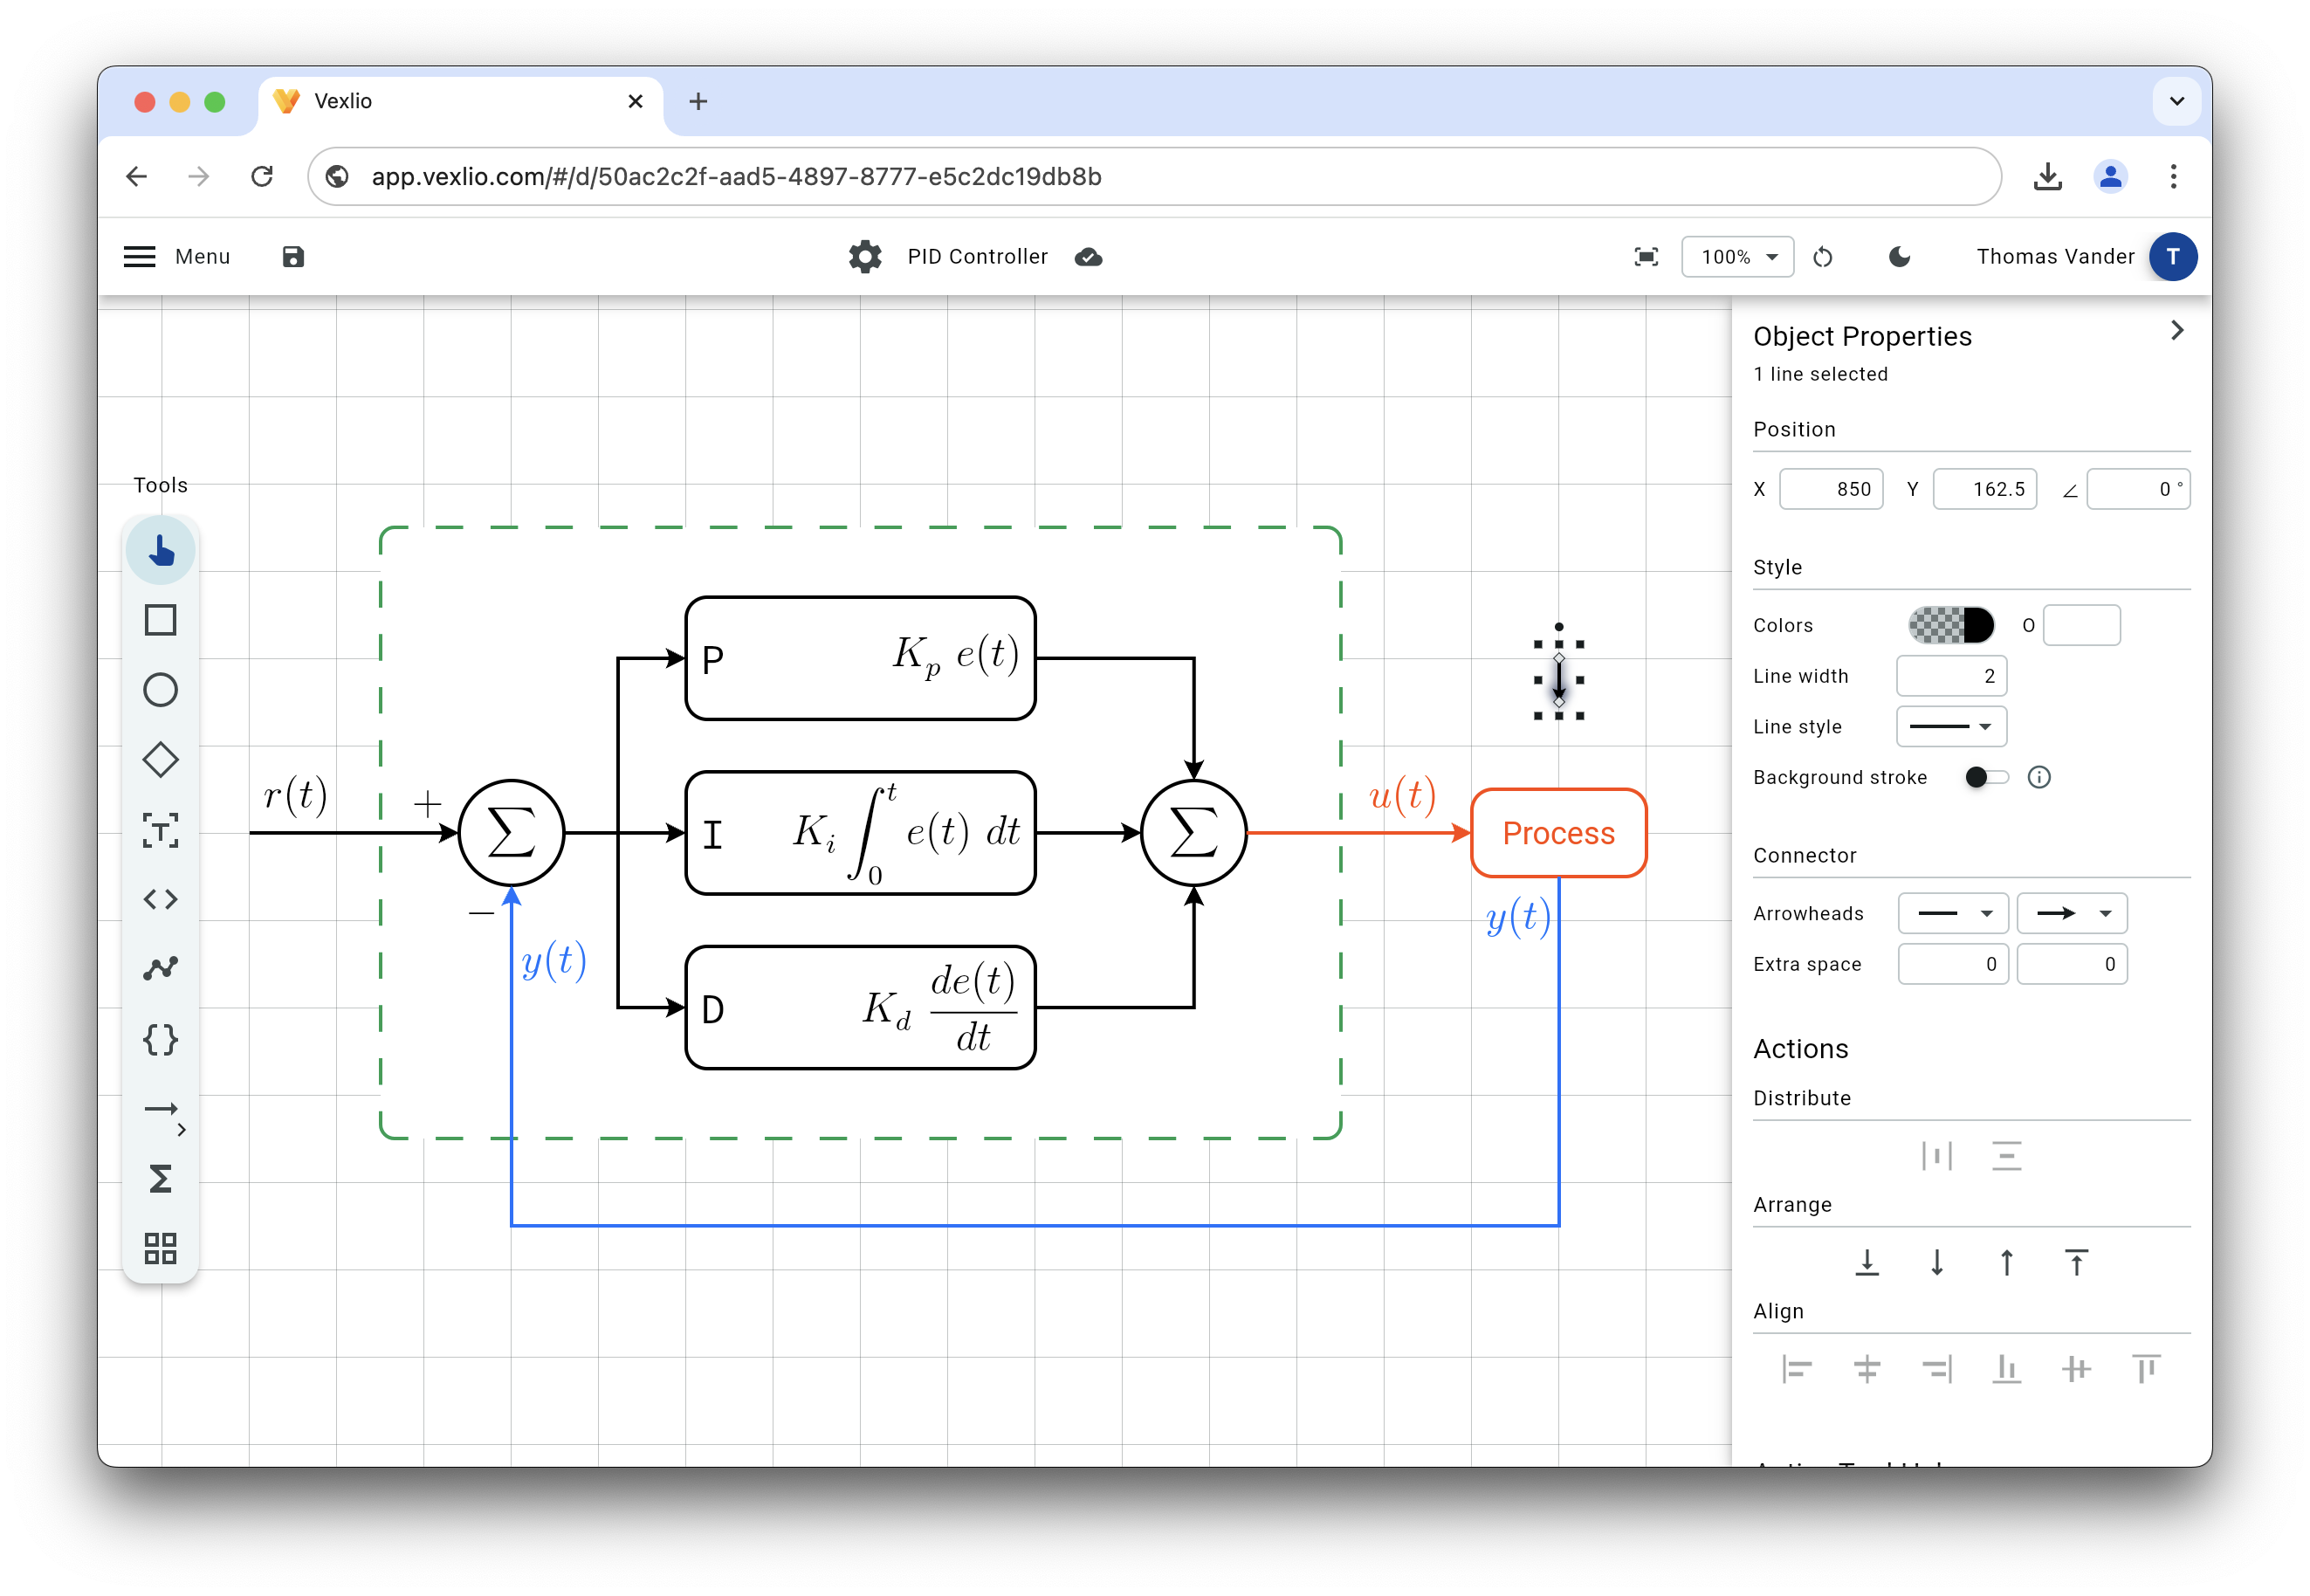Click the X position field
Viewport: 2310px width, 1596px height.
(x=1830, y=490)
